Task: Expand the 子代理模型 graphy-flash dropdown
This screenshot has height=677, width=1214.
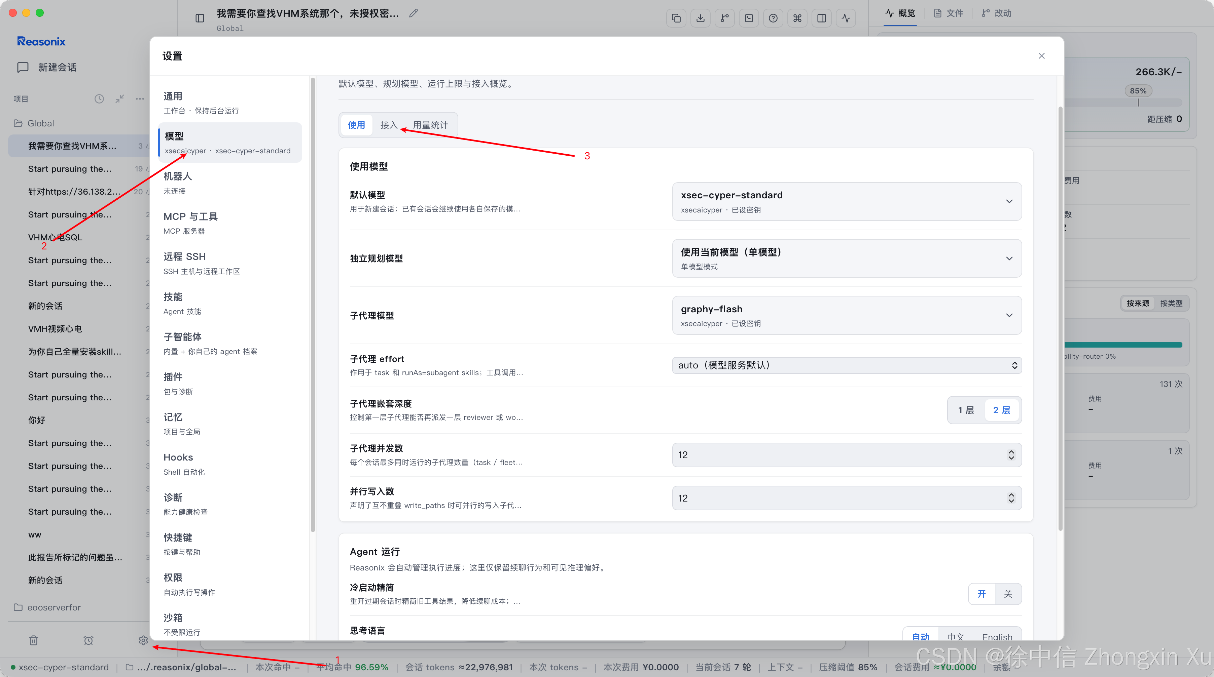Action: [x=847, y=315]
